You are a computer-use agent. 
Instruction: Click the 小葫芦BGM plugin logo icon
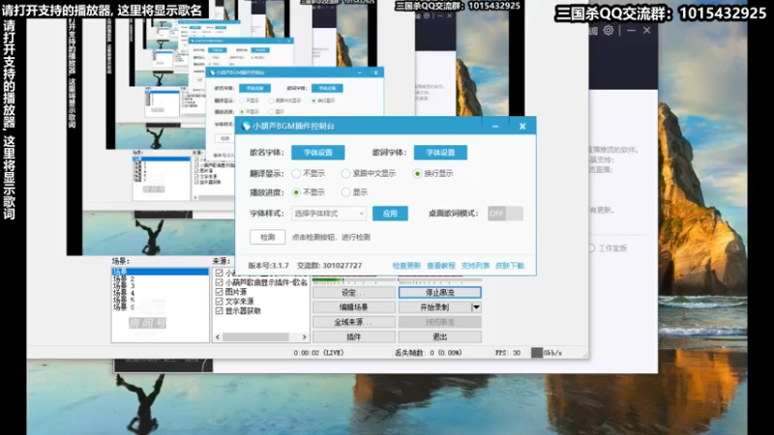246,127
